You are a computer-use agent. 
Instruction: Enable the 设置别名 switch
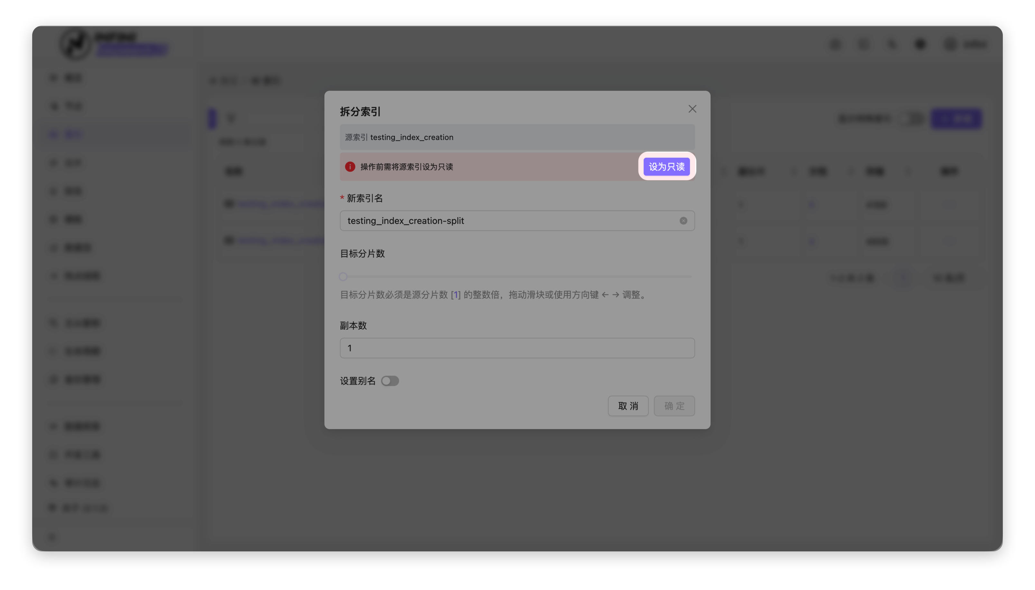[x=390, y=381]
